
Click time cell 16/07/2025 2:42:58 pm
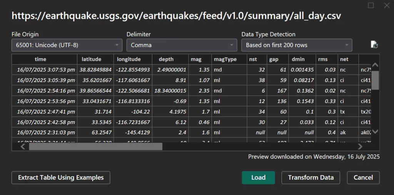point(45,122)
